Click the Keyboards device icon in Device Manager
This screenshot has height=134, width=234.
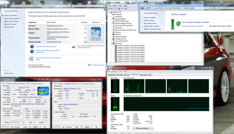point(113,28)
